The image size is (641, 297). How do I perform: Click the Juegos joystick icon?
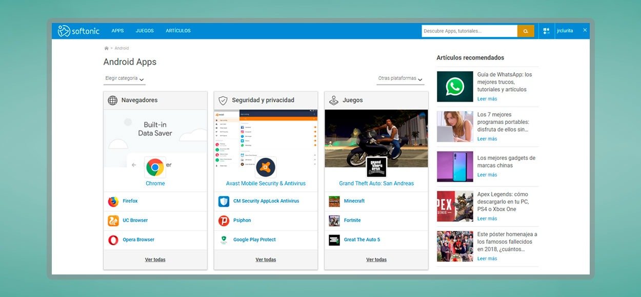pos(334,100)
